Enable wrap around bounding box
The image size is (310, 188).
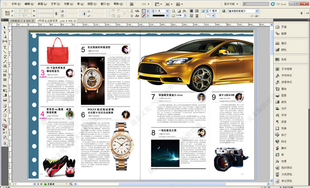[x=197, y=11]
